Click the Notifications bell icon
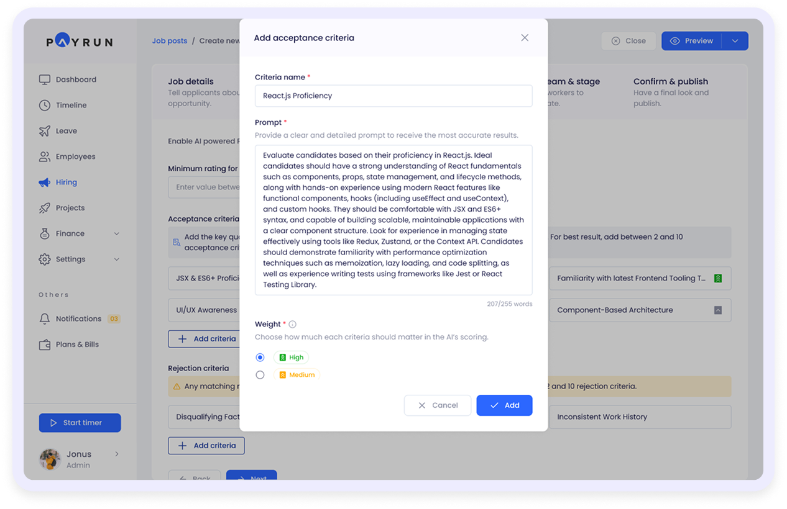Viewport: 787px width, 509px height. point(45,319)
